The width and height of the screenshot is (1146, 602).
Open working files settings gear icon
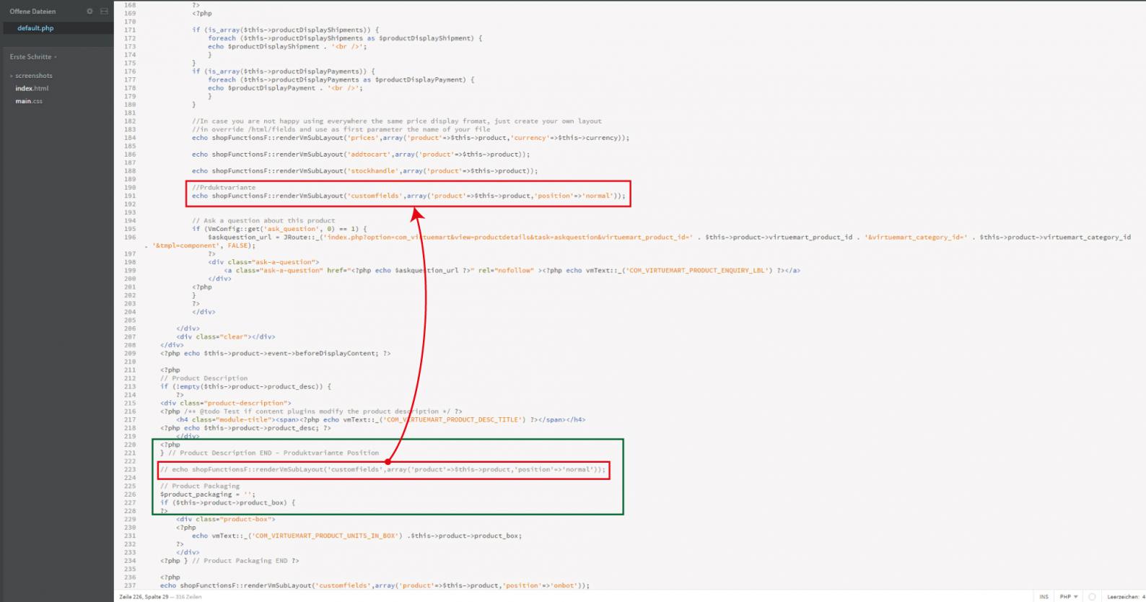tap(89, 12)
